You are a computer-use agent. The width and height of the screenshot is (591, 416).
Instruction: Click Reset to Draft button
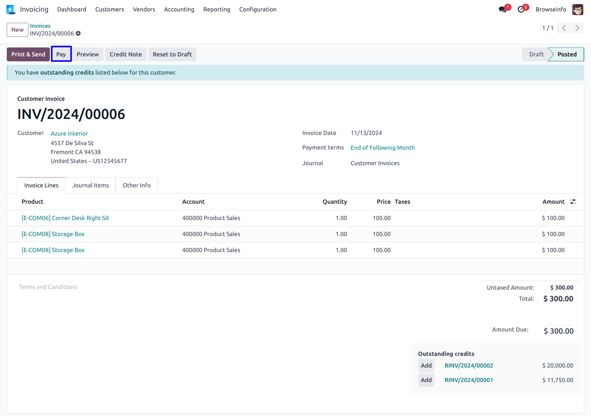click(172, 54)
